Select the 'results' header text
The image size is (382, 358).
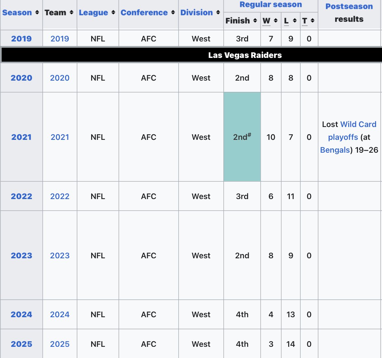349,19
